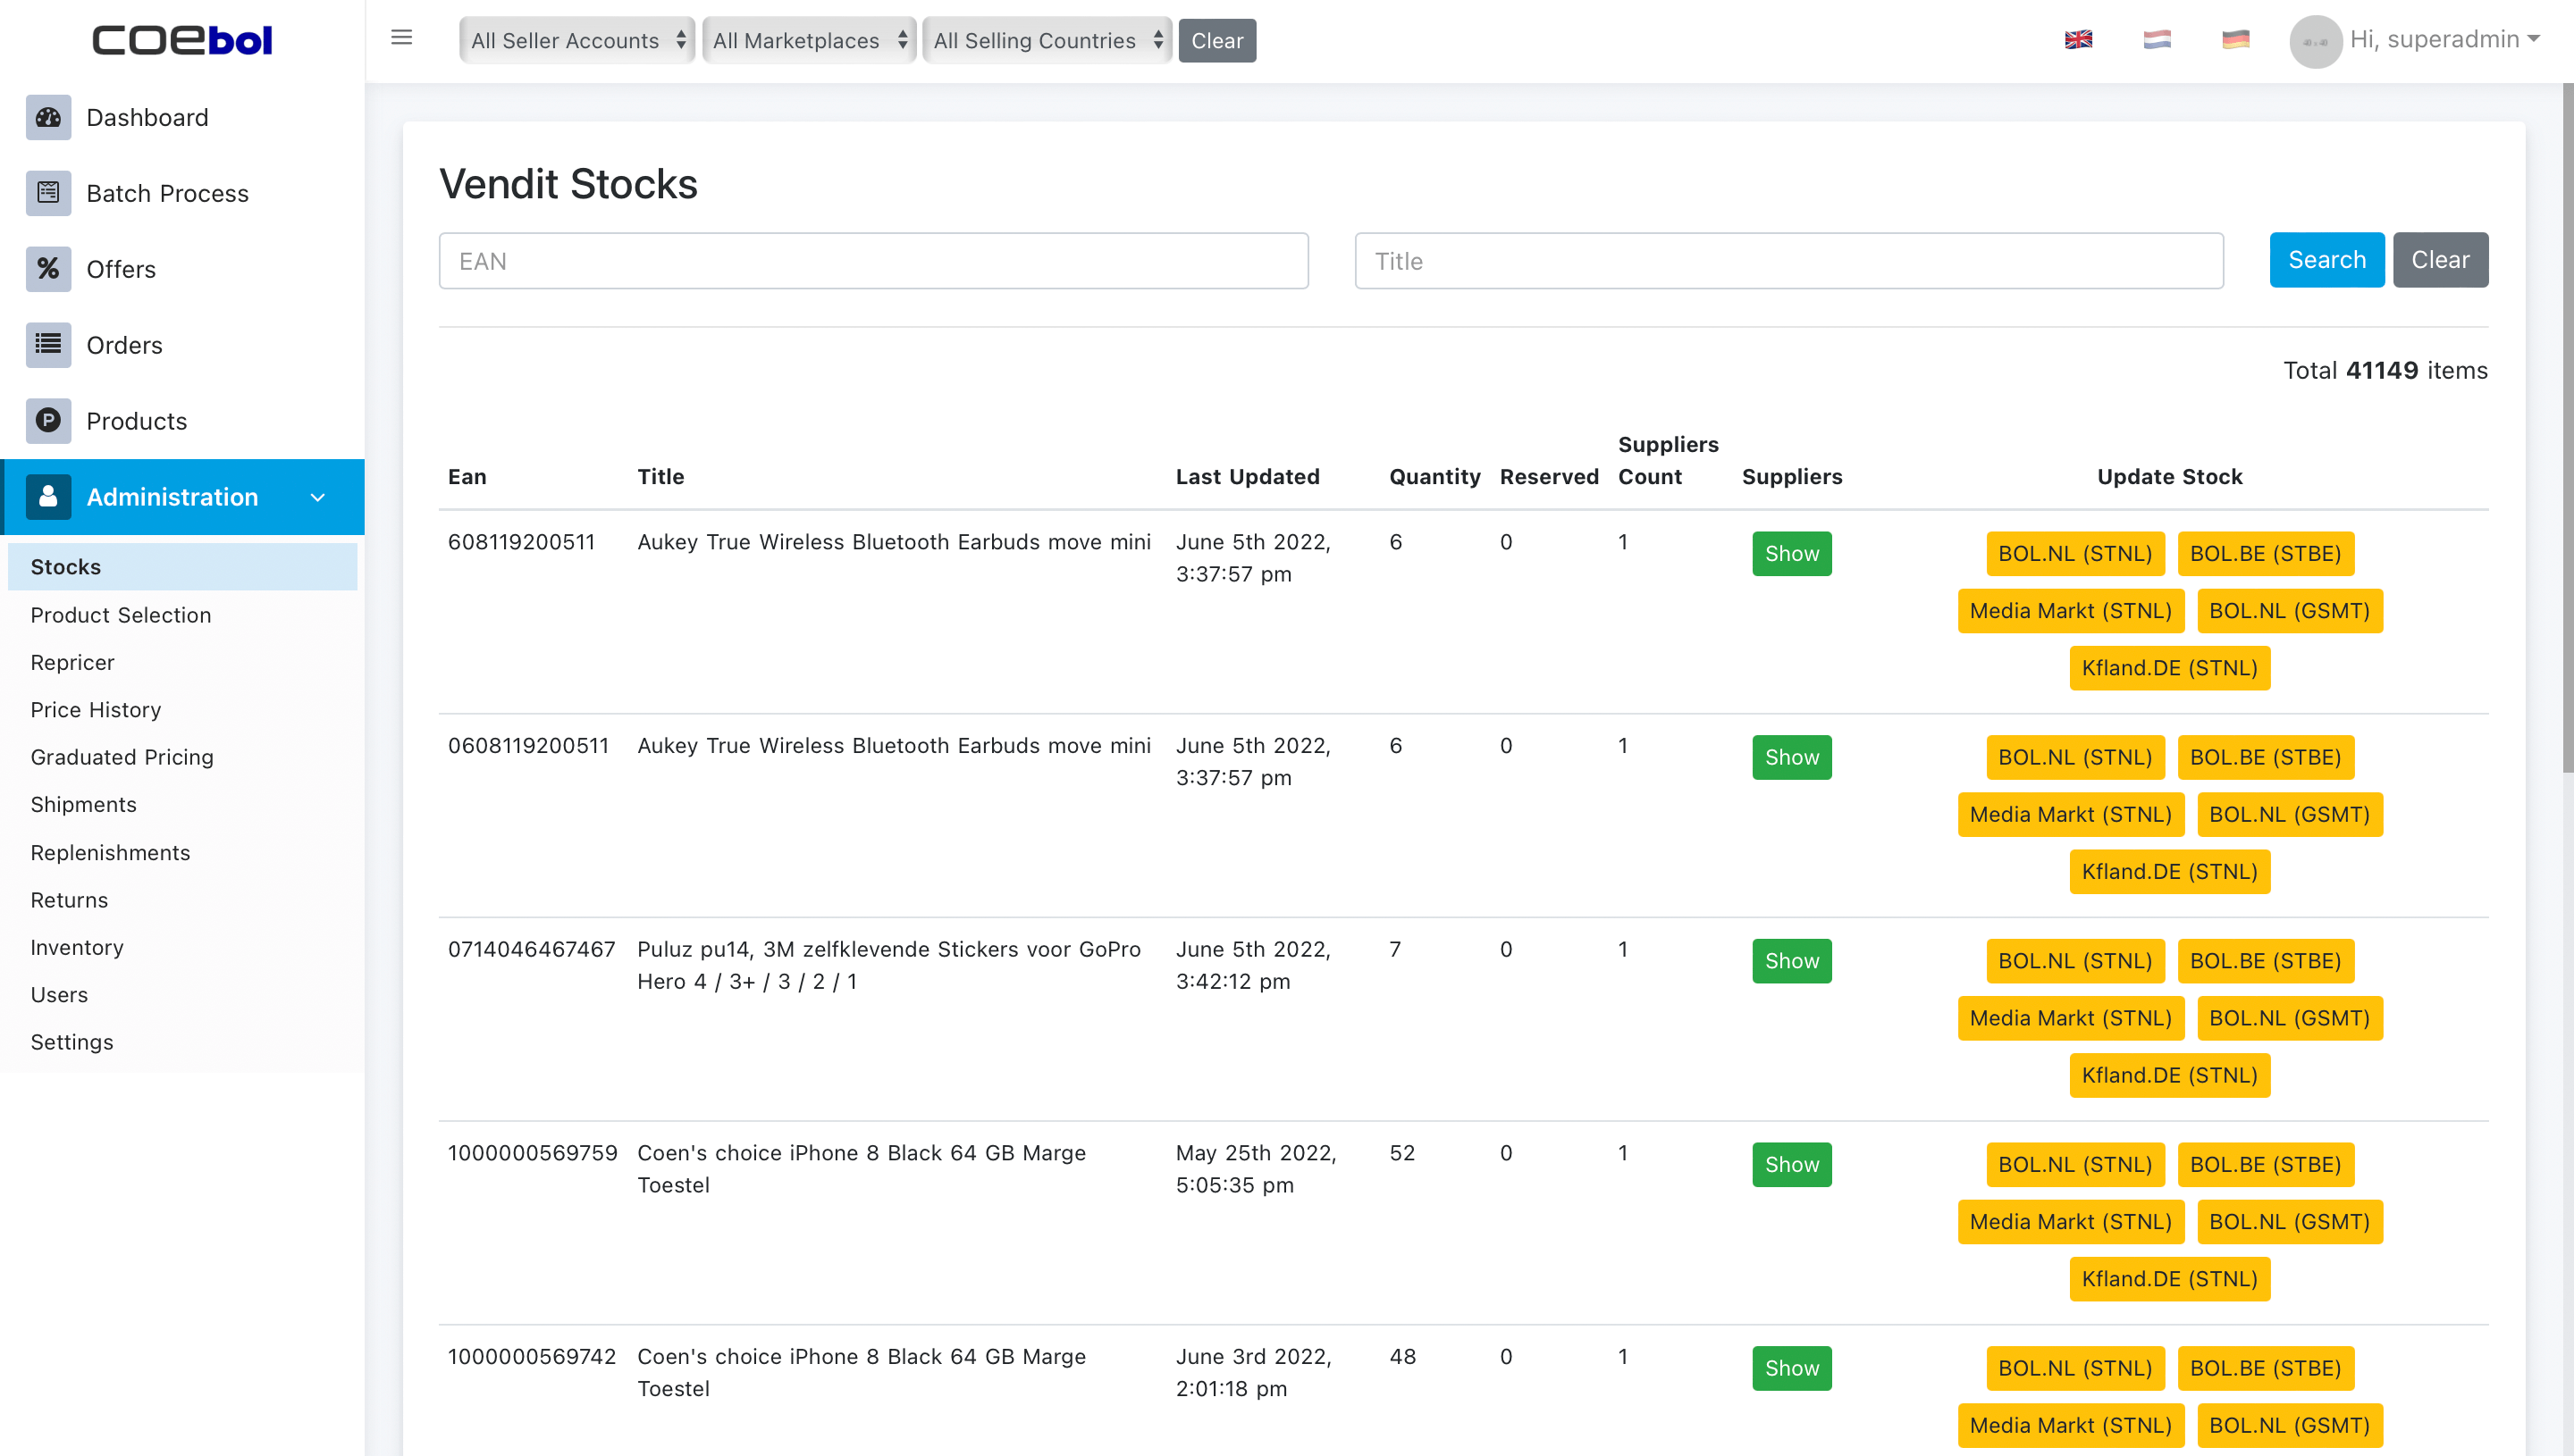Click the gray Clear button beside Search
The width and height of the screenshot is (2574, 1456).
pyautogui.click(x=2439, y=260)
